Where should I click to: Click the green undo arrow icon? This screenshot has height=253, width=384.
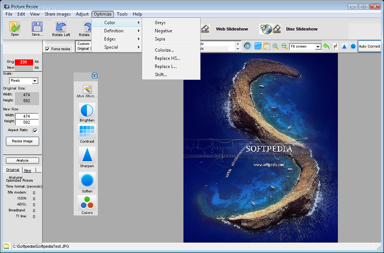(326, 46)
